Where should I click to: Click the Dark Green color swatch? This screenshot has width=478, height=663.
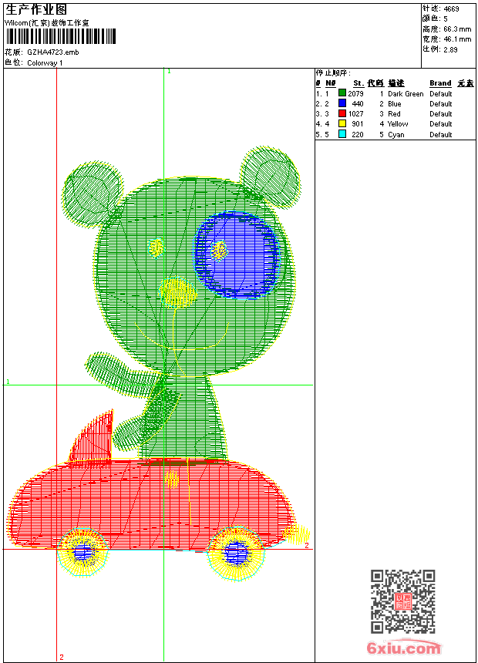[x=342, y=93]
